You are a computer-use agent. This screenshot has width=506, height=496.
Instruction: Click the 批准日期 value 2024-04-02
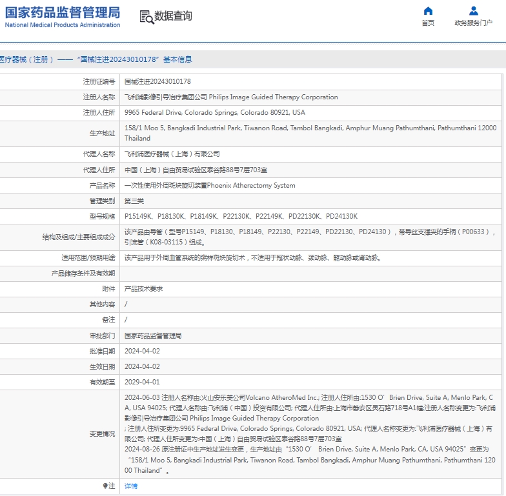142,351
